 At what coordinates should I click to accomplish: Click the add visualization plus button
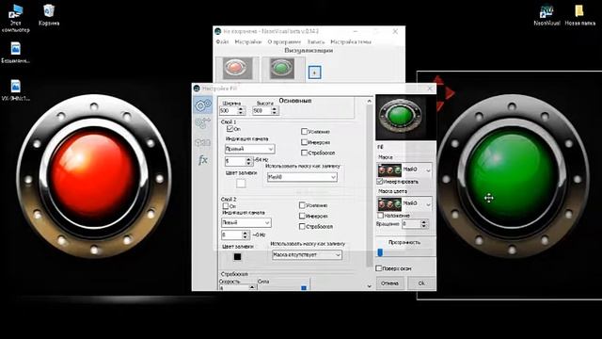tap(314, 73)
